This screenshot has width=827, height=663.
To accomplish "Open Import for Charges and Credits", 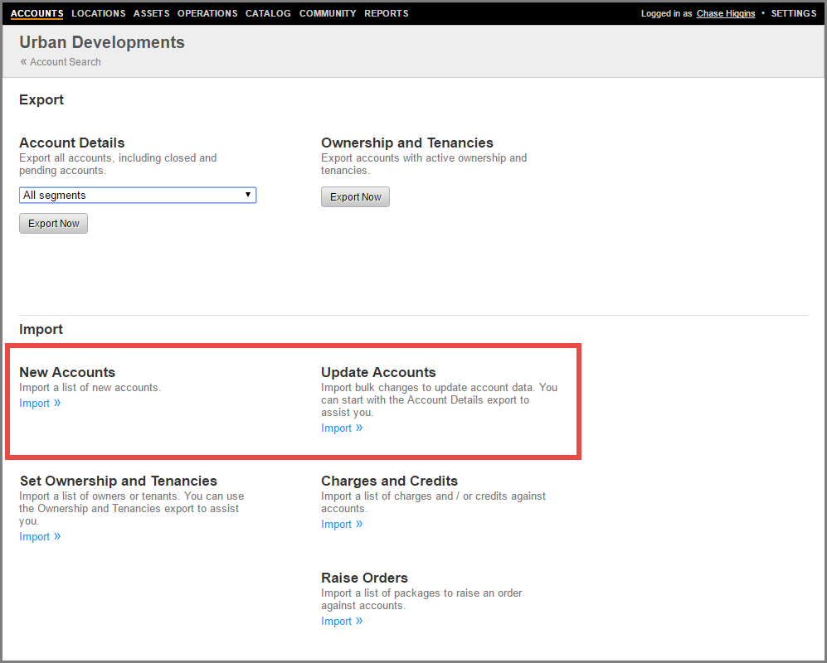I will tap(337, 525).
